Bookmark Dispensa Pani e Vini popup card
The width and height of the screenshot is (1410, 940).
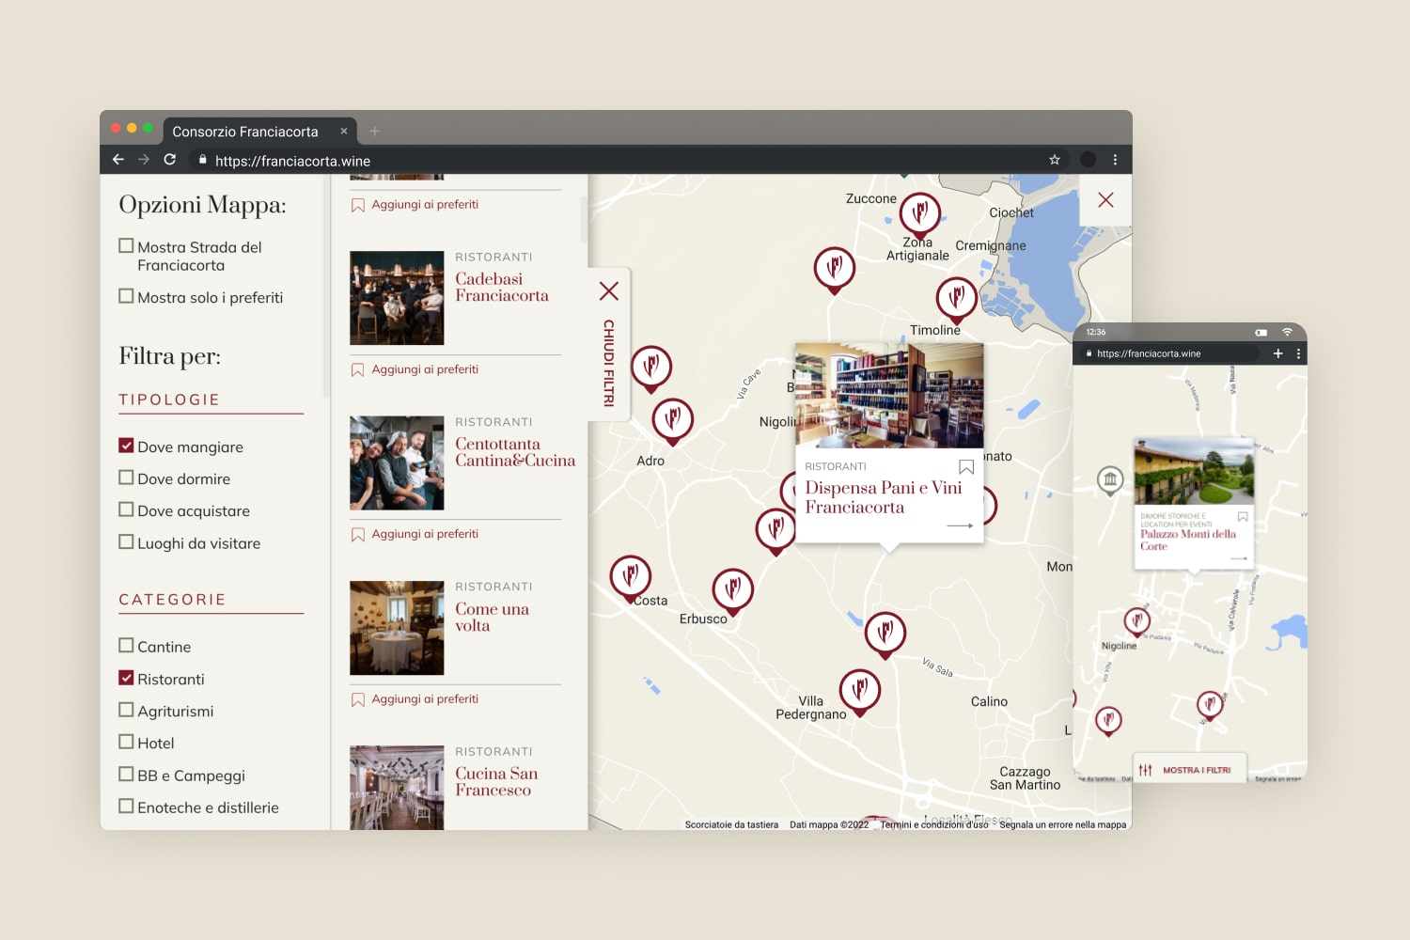click(x=965, y=467)
